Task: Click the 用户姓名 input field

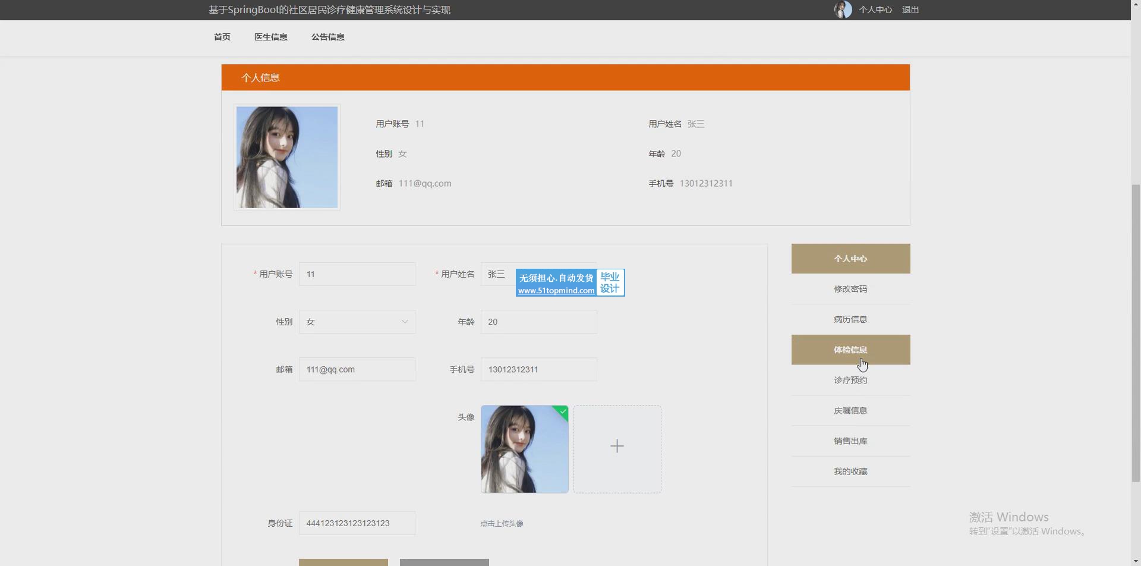Action: 539,274
